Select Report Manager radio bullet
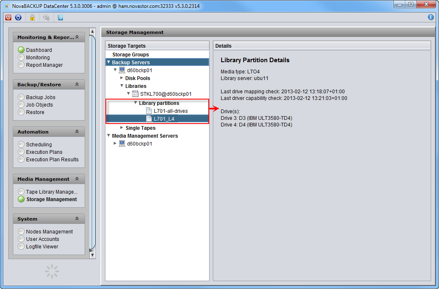439x289 pixels. point(21,65)
